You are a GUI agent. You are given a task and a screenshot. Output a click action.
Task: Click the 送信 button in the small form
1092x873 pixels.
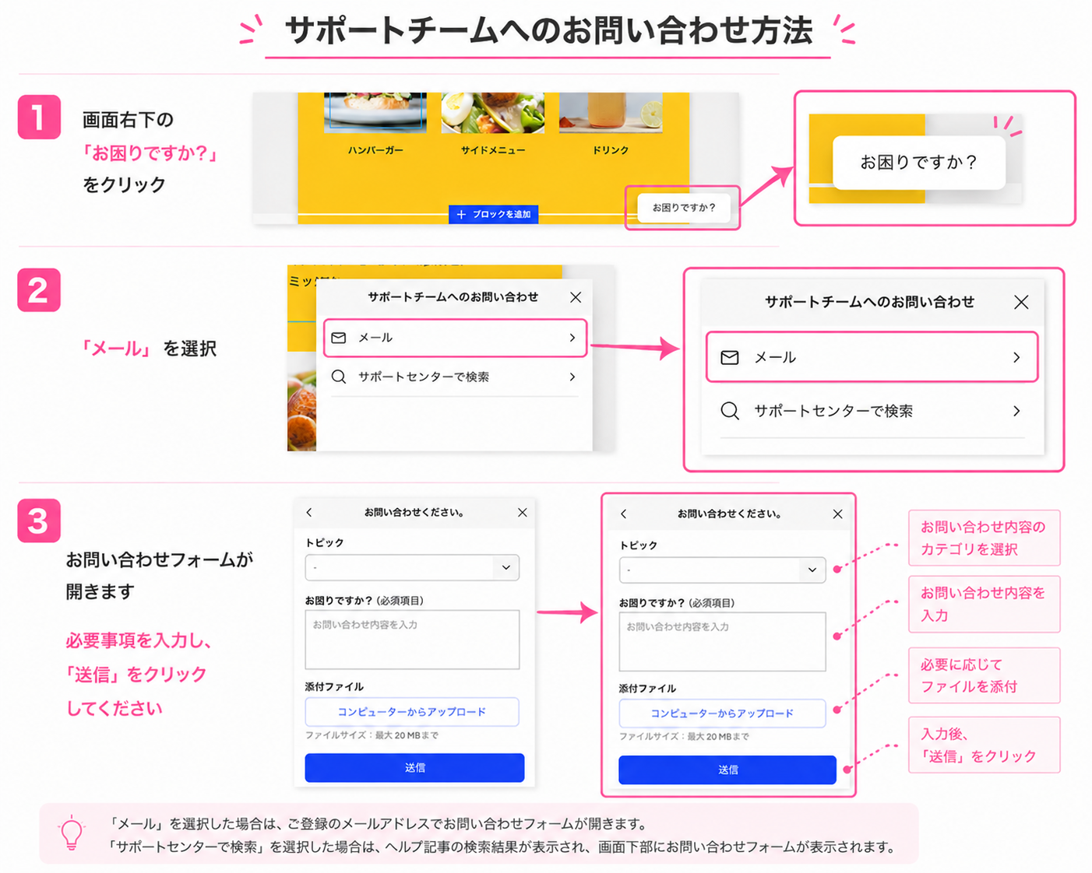414,768
